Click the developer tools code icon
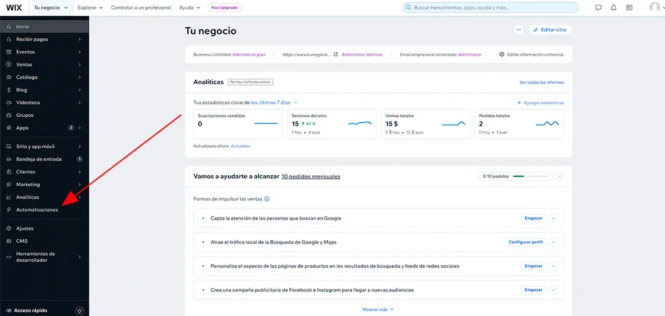The width and height of the screenshot is (665, 316). [x=9, y=257]
